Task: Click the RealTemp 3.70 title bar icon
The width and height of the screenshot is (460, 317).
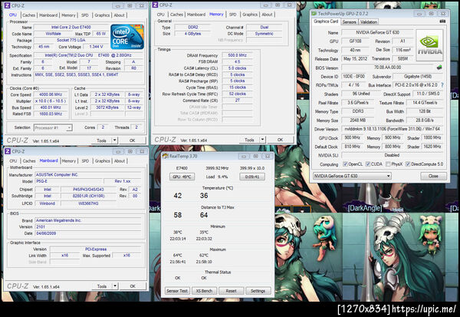Action: click(165, 156)
